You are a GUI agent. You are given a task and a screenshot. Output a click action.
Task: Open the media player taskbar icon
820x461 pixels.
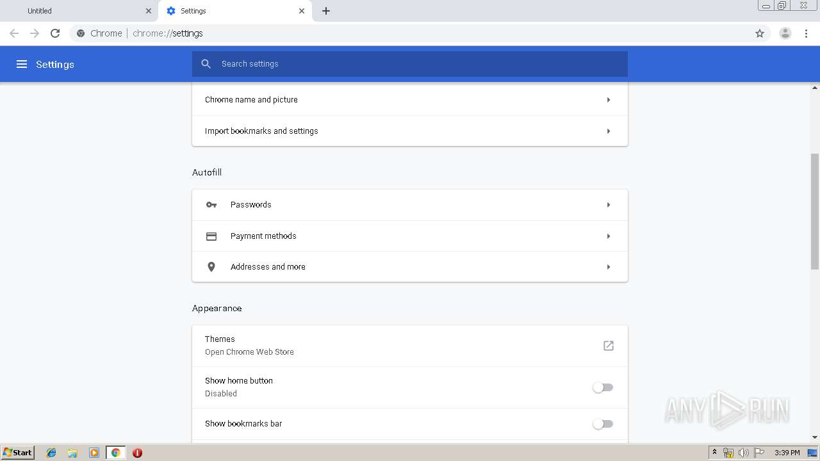coord(94,453)
